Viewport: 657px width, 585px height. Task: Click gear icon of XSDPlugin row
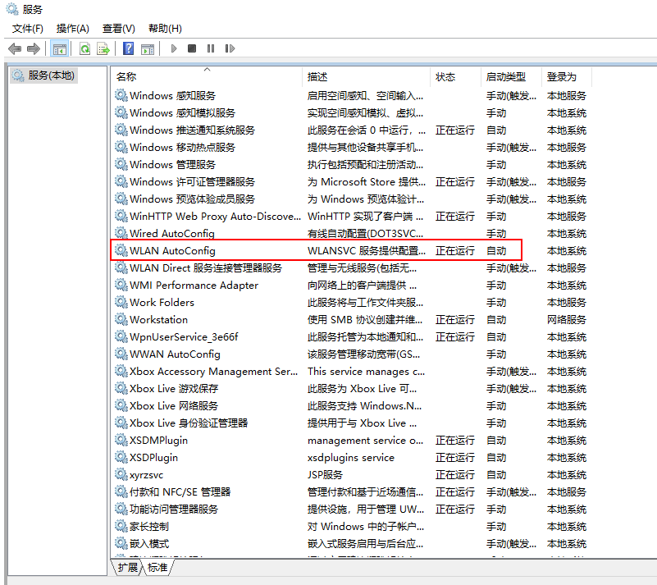[x=121, y=457]
